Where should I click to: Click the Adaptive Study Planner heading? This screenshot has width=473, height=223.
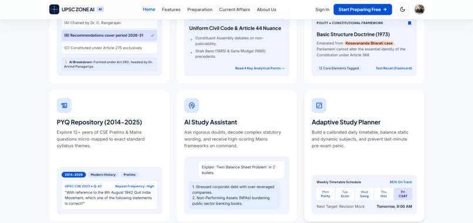(x=346, y=122)
